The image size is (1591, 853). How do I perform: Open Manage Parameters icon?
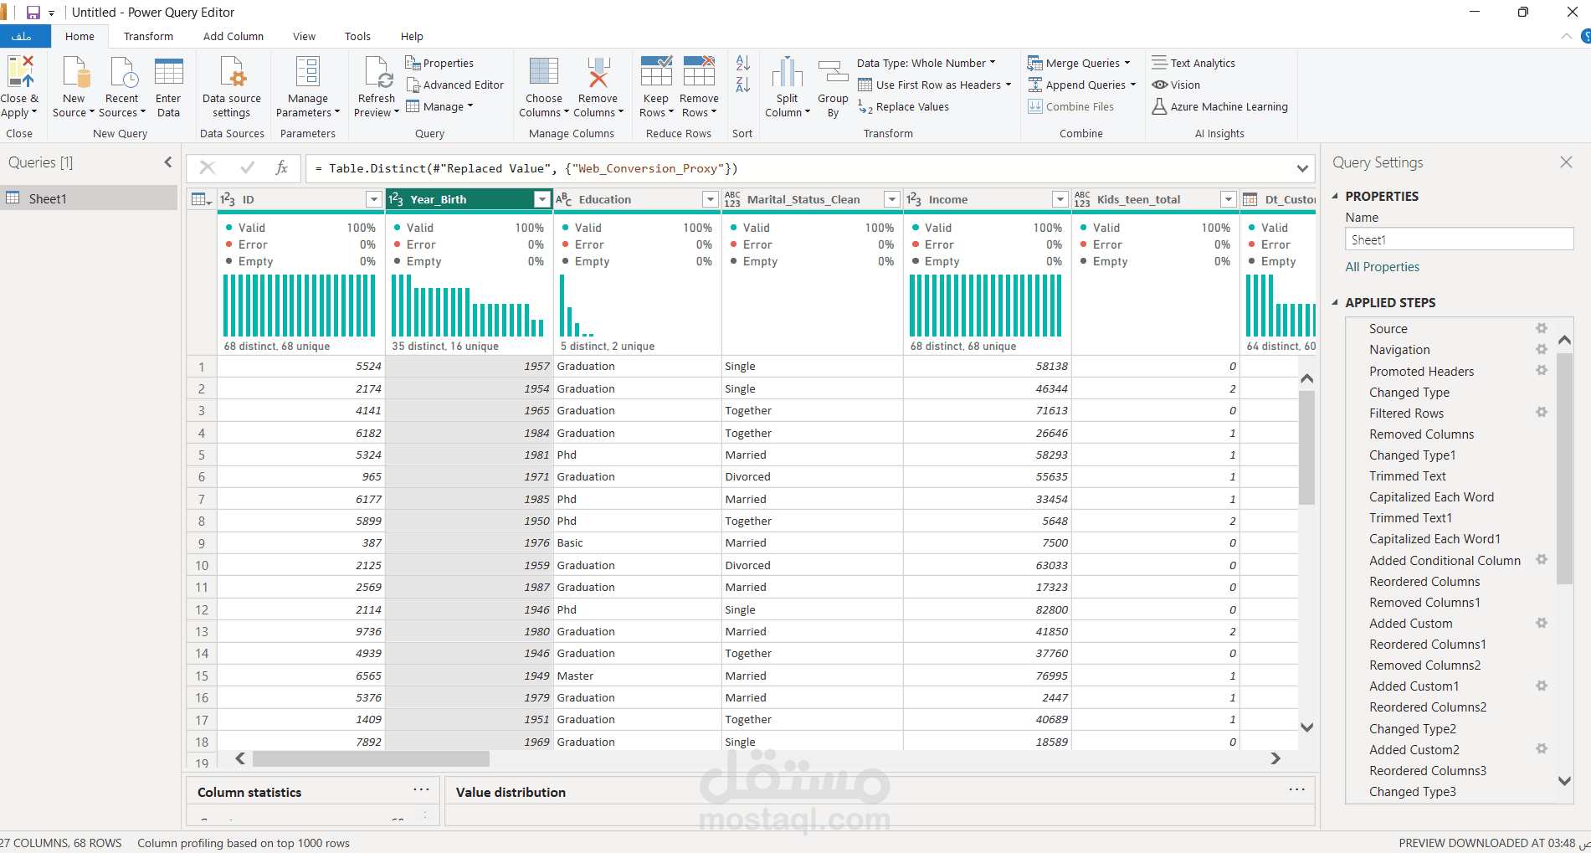tap(308, 72)
